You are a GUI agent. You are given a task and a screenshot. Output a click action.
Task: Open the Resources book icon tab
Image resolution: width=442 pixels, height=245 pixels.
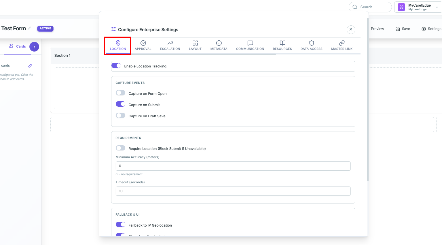(x=282, y=46)
